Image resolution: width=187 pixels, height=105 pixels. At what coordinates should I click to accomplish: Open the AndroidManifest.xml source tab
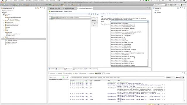click(x=91, y=69)
